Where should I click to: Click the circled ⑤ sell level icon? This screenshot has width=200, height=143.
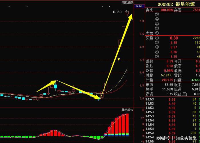pyautogui.click(x=157, y=14)
